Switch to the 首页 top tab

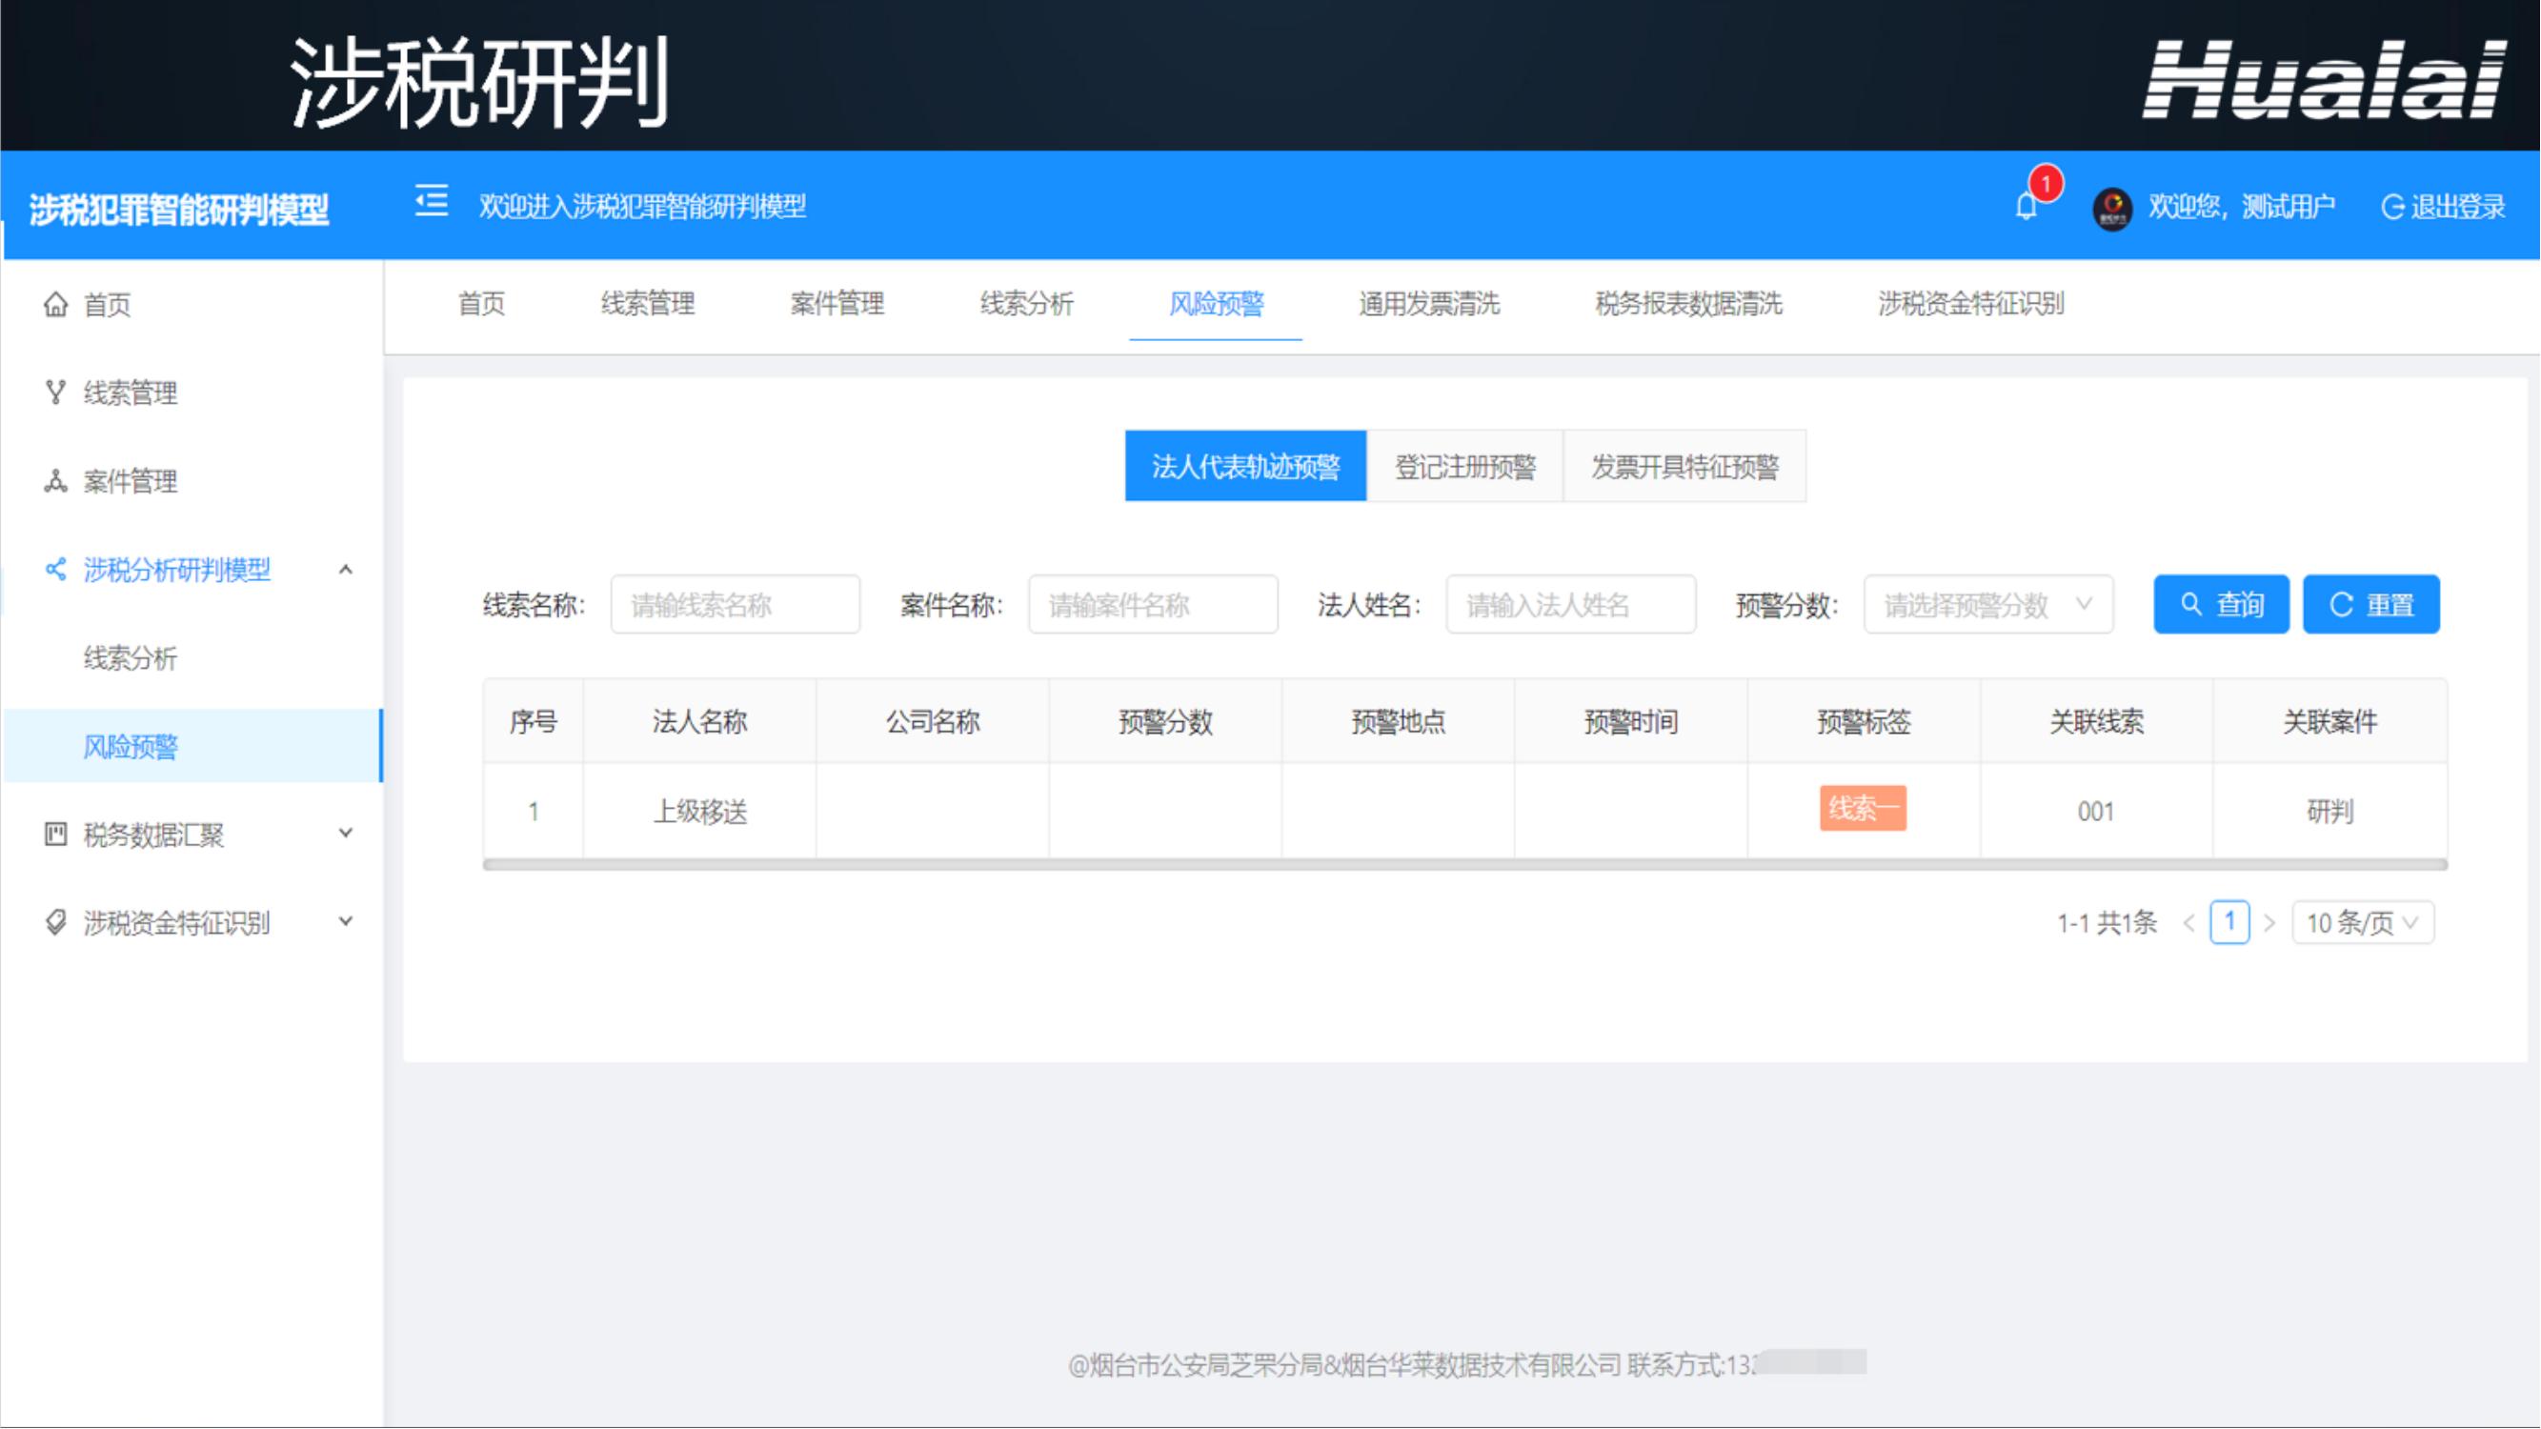click(x=481, y=304)
